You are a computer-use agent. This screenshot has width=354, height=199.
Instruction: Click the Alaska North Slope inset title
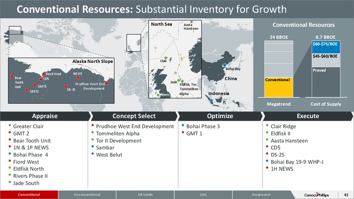92,61
